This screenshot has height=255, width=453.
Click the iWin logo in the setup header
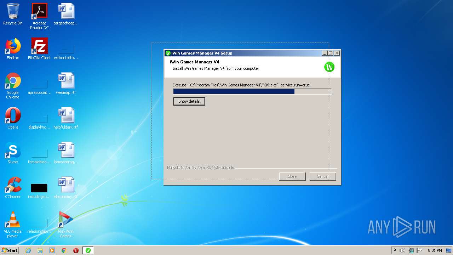pyautogui.click(x=329, y=67)
